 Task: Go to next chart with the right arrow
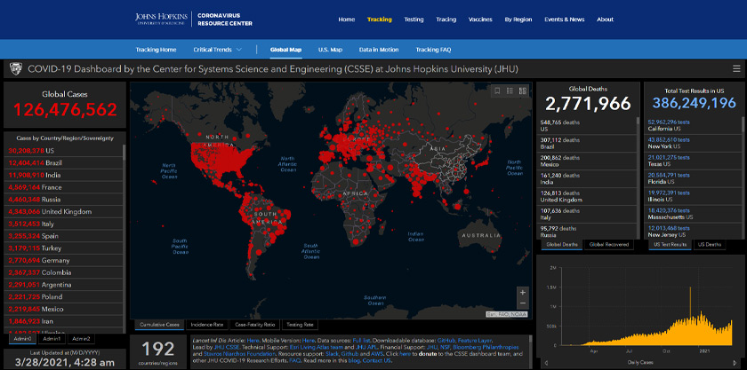click(x=735, y=363)
